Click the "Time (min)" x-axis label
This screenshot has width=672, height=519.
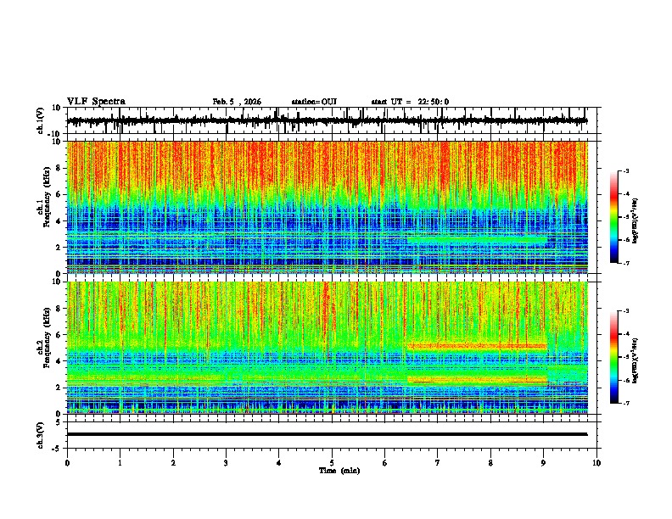(339, 471)
